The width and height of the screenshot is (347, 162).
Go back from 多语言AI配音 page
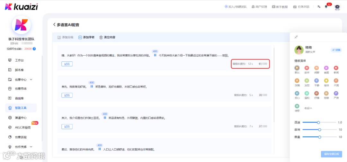point(54,25)
